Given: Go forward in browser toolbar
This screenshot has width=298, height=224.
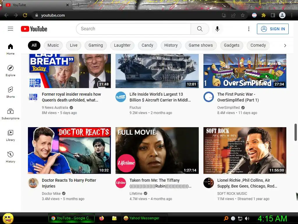Looking at the screenshot, I should [x=16, y=15].
